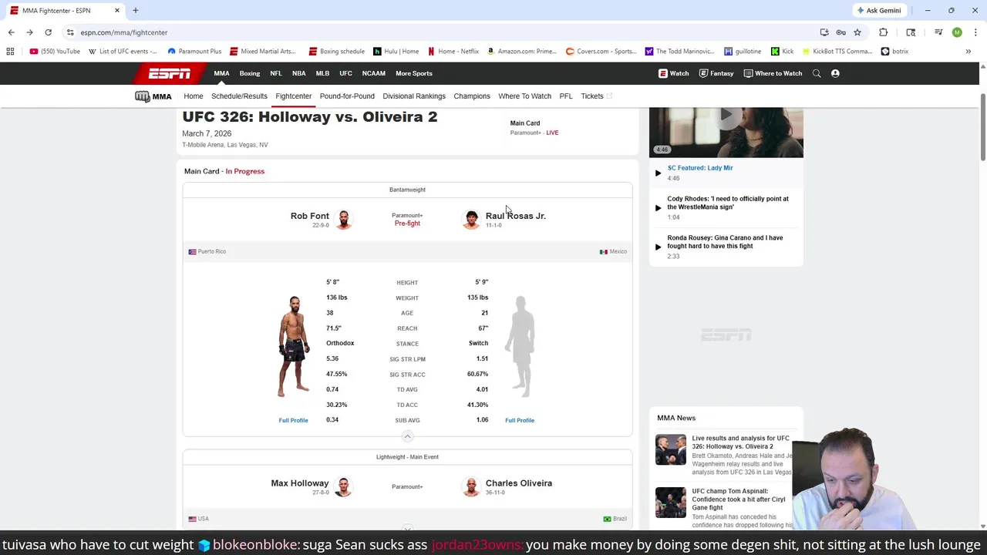The image size is (987, 555).
Task: Open the Chrome three-dot menu
Action: [x=975, y=32]
